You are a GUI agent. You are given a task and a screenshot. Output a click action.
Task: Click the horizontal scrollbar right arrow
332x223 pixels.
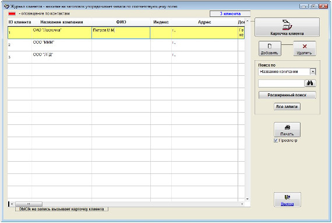242,204
